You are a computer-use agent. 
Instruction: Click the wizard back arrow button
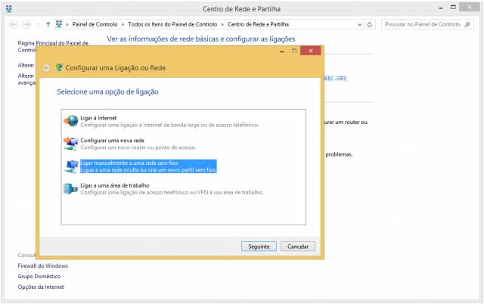pos(46,68)
